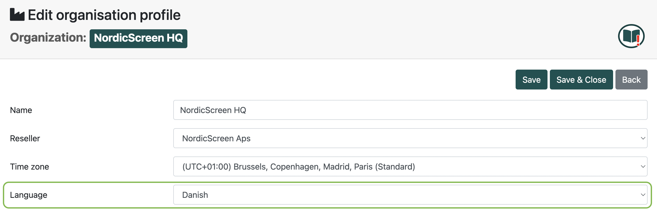Viewport: 657px width, 213px height.
Task: Click the factory icon beside page title
Action: click(17, 14)
